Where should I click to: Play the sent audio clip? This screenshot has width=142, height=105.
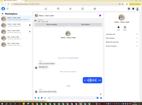(x=85, y=80)
